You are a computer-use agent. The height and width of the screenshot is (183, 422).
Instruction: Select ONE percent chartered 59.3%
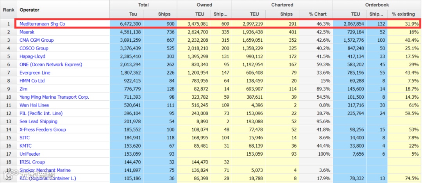tap(324, 64)
